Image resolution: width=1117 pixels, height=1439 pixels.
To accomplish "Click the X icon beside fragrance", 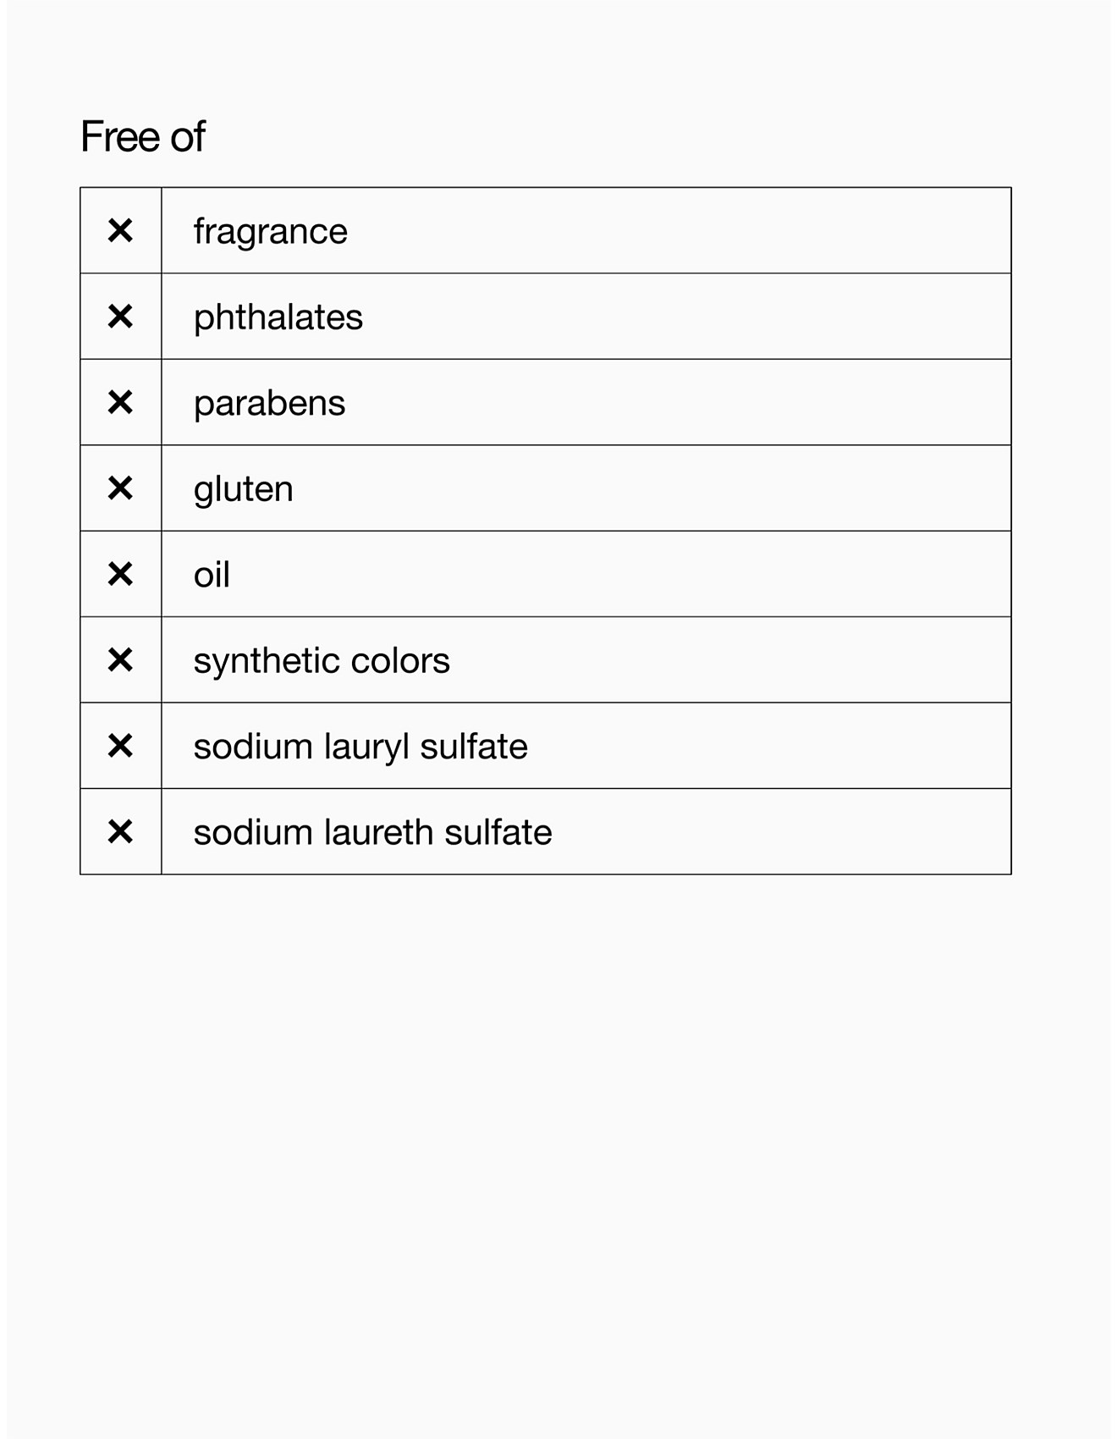I will [120, 230].
